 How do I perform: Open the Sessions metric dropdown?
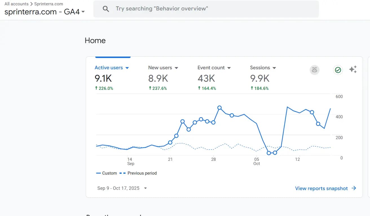pos(263,68)
